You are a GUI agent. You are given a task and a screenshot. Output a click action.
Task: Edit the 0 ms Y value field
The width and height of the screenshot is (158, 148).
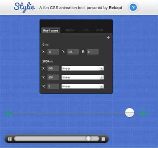point(73,52)
